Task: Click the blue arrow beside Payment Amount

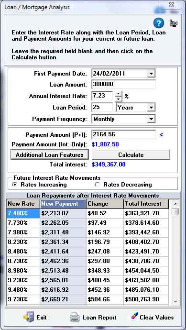Action: [162, 134]
